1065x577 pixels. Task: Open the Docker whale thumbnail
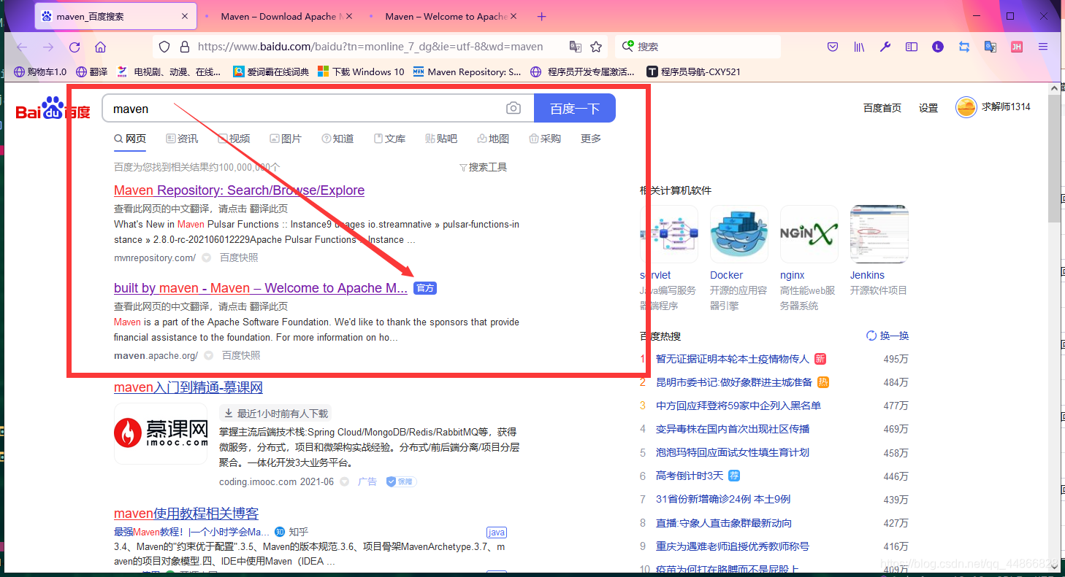(x=739, y=234)
